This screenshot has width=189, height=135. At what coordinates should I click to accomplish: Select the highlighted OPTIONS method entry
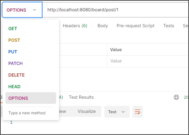point(31,98)
